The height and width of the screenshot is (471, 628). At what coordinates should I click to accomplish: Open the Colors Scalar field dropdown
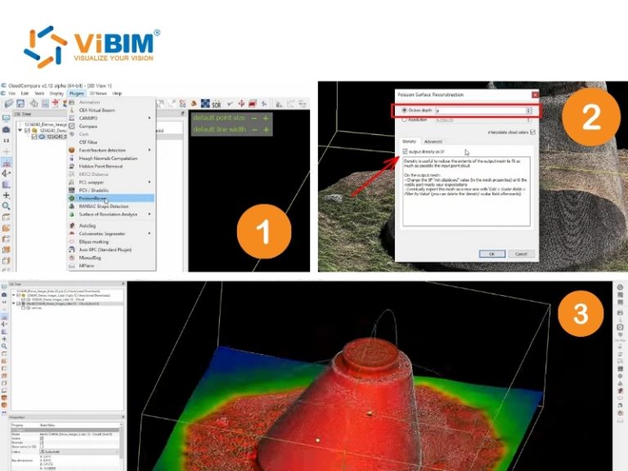click(x=79, y=451)
